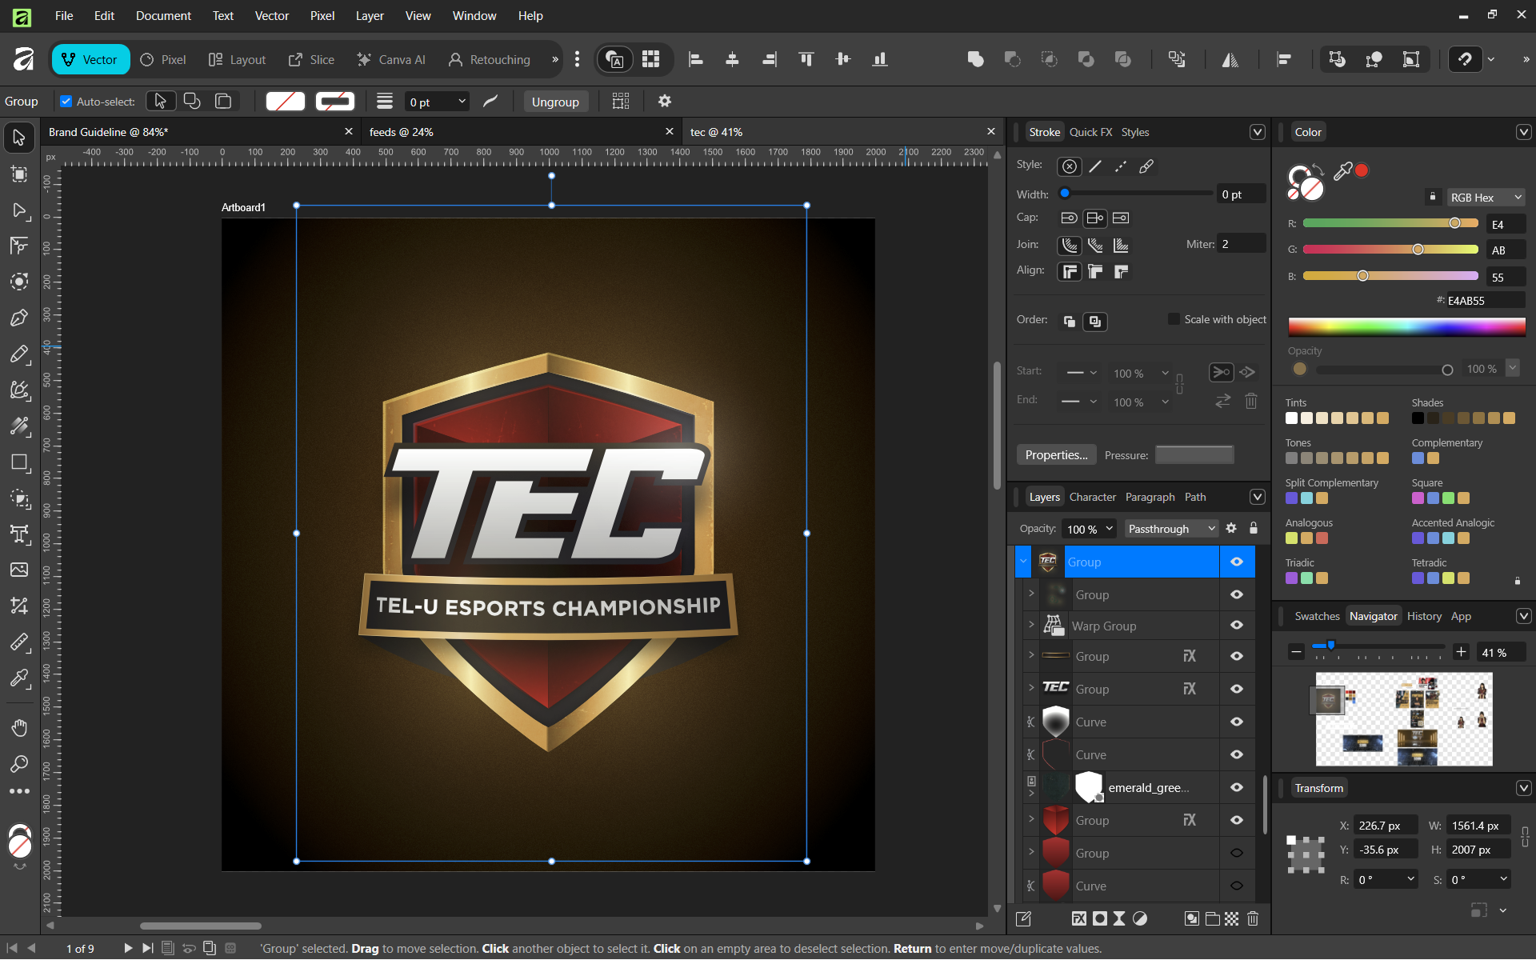The image size is (1536, 960).
Task: Click the Navigator zoom in plus button
Action: pyautogui.click(x=1461, y=652)
